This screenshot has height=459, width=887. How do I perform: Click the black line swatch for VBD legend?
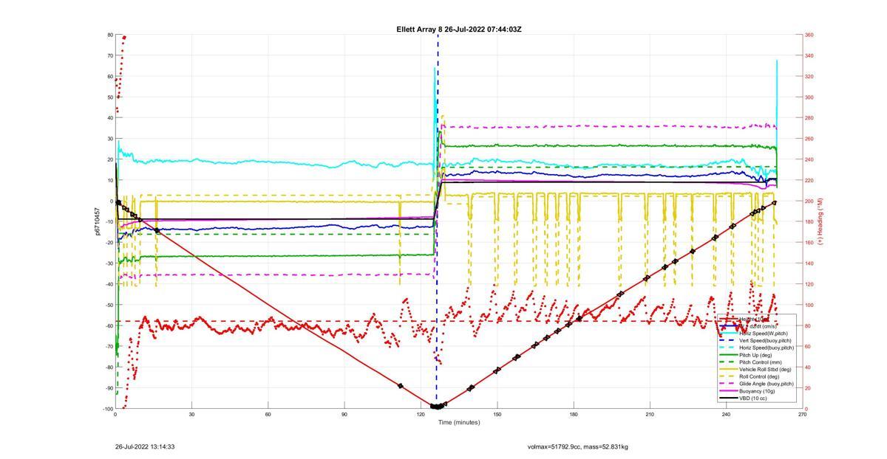click(x=730, y=398)
